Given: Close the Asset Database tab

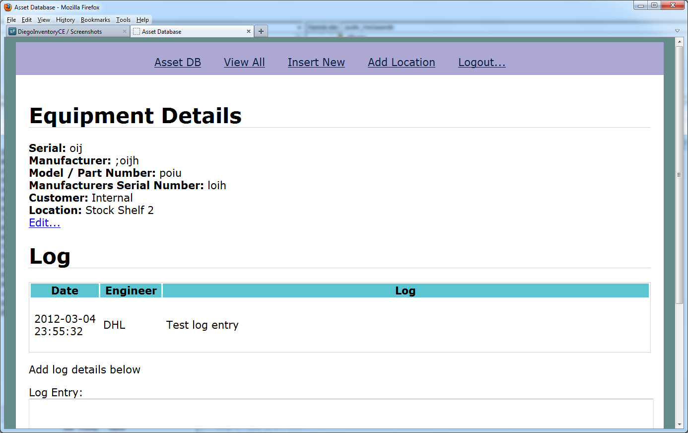Looking at the screenshot, I should click(x=249, y=31).
